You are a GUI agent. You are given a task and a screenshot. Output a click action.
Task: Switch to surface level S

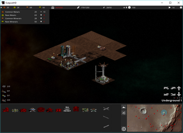click(174, 98)
